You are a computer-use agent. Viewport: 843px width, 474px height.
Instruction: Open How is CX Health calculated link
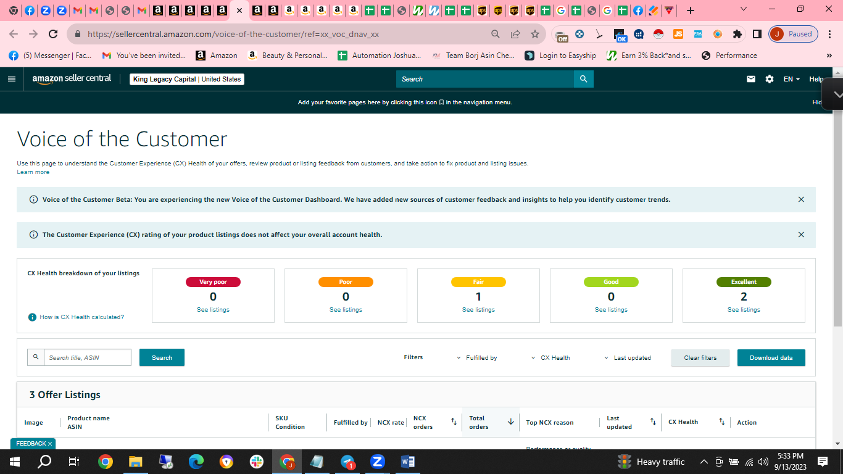(82, 317)
